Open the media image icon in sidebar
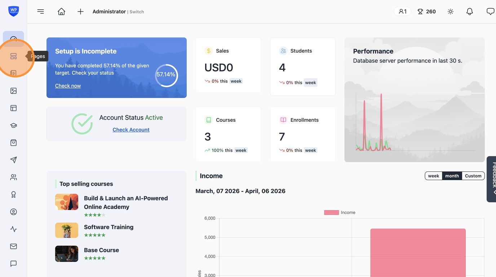Image resolution: width=496 pixels, height=277 pixels. click(x=13, y=91)
